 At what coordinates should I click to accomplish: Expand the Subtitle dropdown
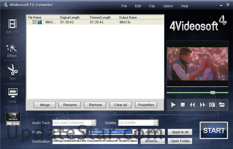click(155, 122)
